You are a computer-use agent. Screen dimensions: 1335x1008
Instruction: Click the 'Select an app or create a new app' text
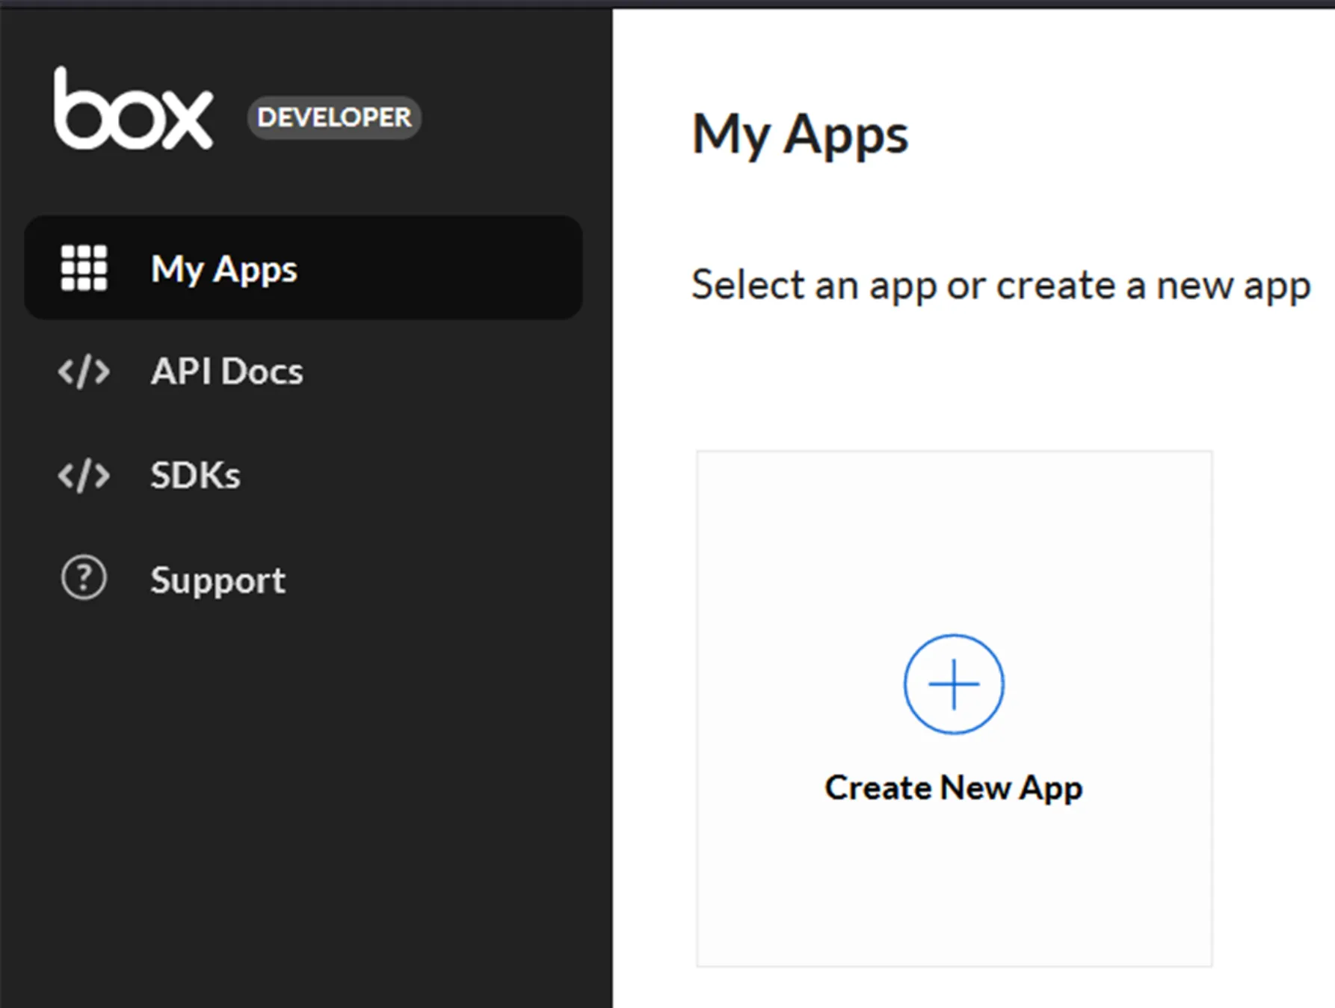[x=1001, y=286]
